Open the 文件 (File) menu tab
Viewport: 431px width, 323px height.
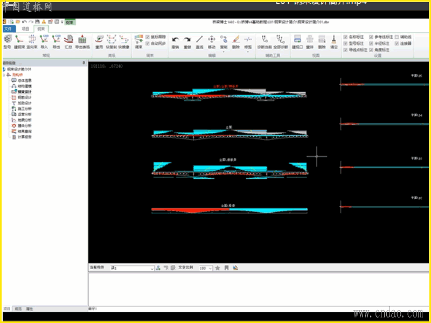coord(8,29)
